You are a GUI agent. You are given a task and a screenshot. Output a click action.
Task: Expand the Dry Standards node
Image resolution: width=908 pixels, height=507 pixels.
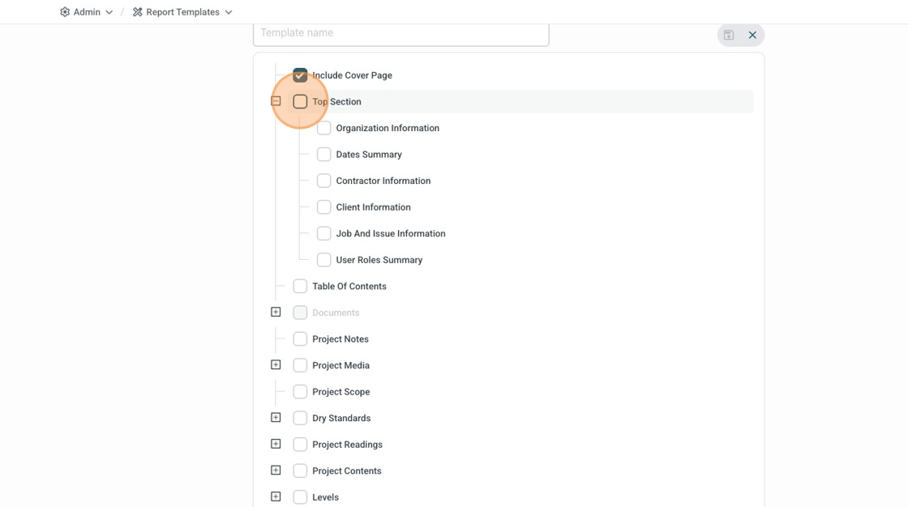[276, 418]
